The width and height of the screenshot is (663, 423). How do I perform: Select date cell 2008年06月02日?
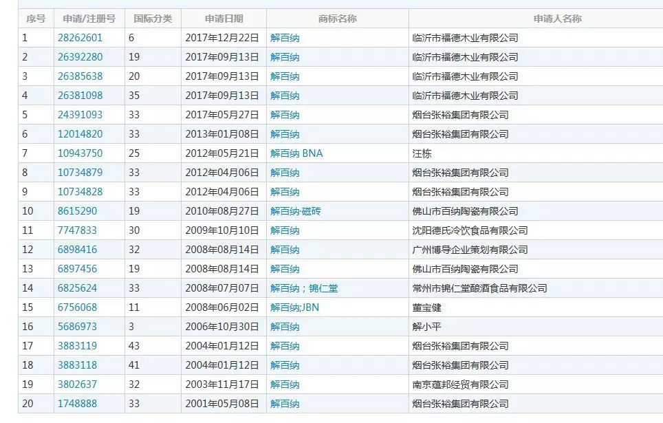(222, 307)
